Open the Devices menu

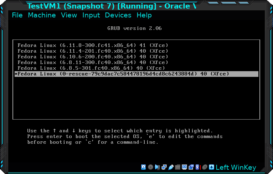[x=118, y=15]
